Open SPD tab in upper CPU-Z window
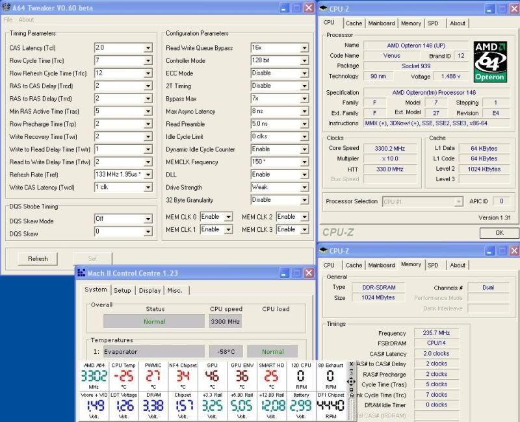 pyautogui.click(x=433, y=23)
